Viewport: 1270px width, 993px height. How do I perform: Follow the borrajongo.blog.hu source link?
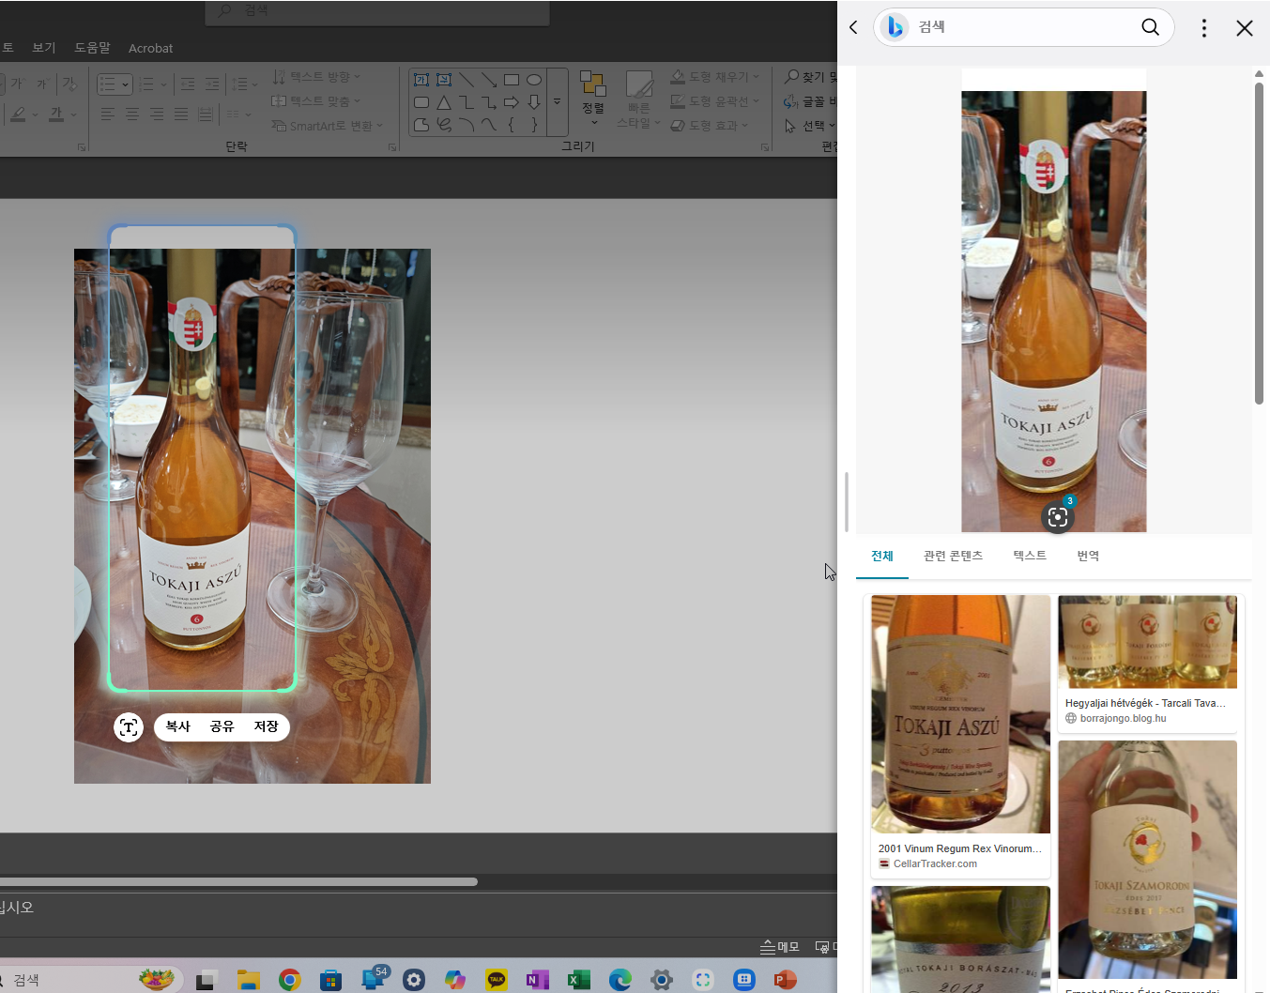(x=1123, y=718)
